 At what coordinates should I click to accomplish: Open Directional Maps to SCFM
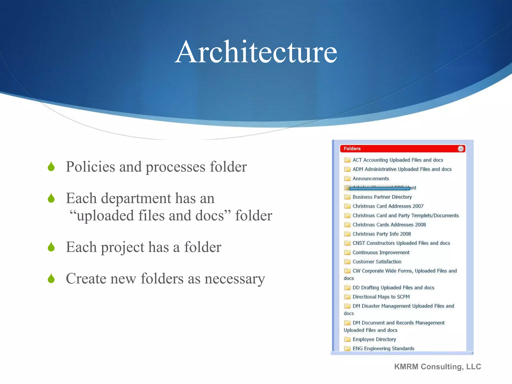coord(381,297)
